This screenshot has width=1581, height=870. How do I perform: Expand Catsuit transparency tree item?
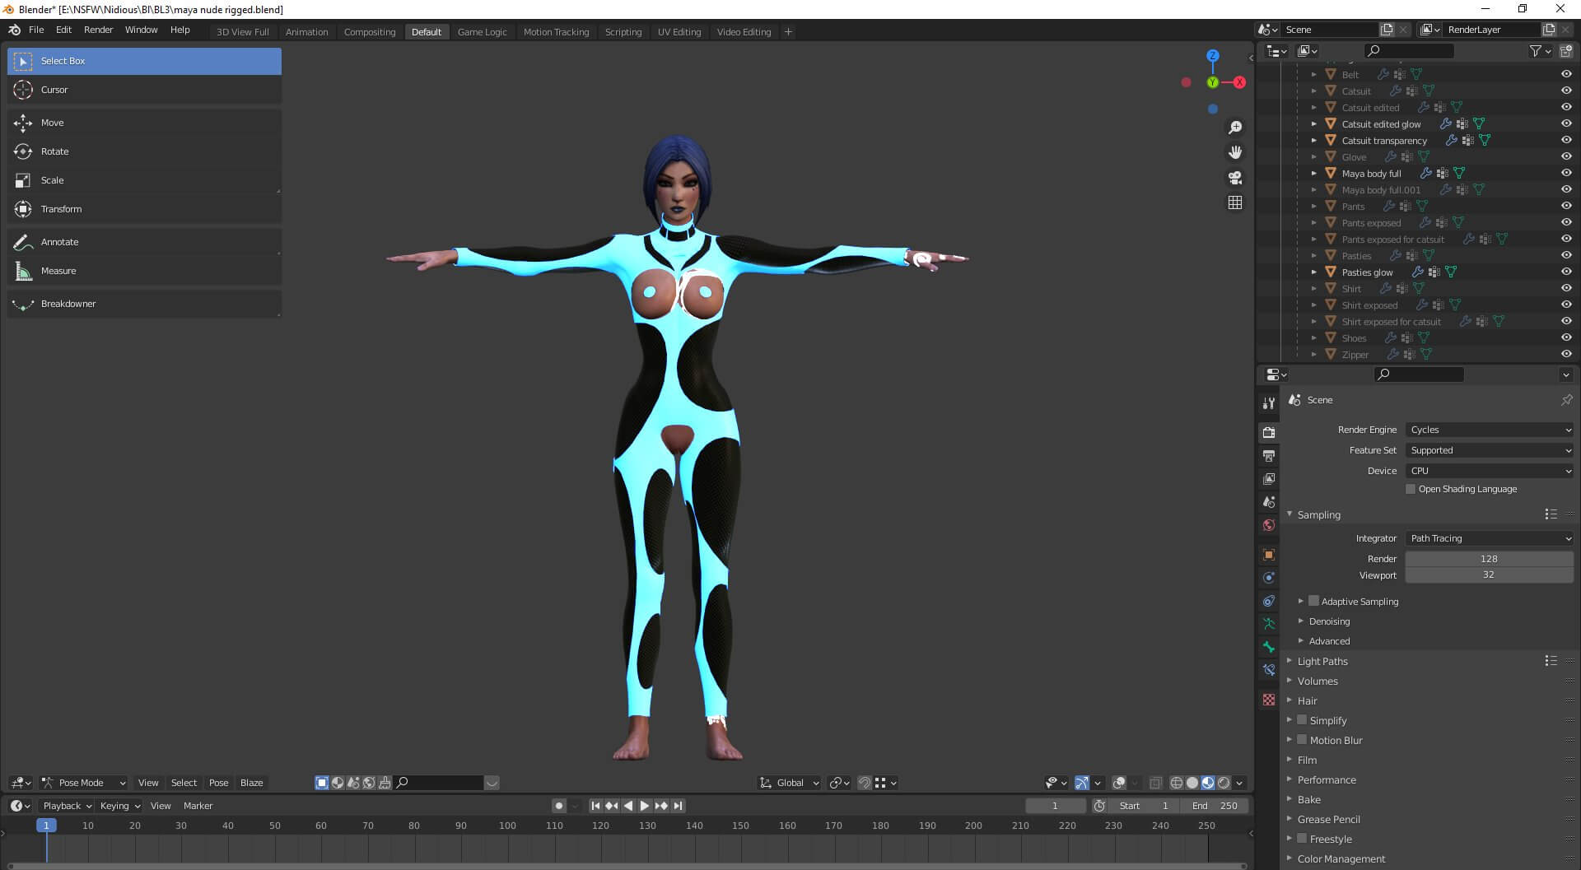(1314, 140)
